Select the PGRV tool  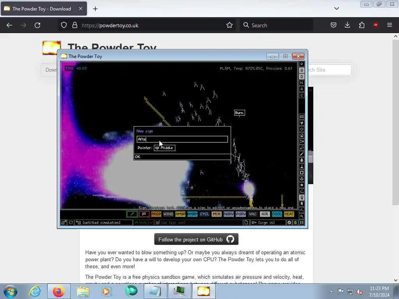[x=241, y=214]
